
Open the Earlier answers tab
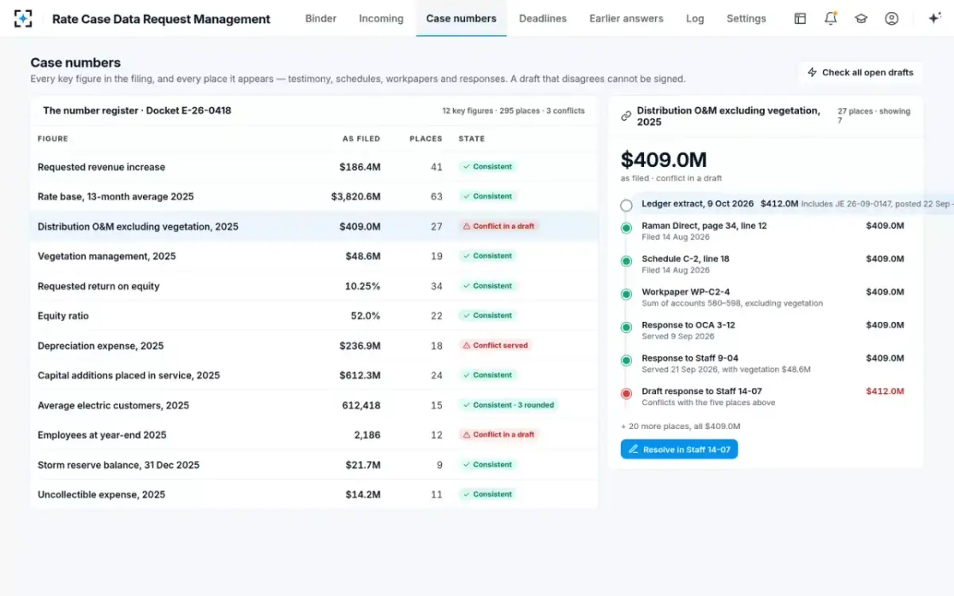pos(626,18)
